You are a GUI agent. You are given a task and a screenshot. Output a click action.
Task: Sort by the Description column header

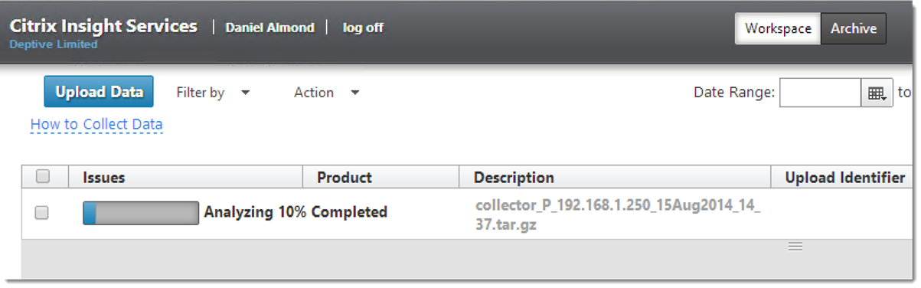click(514, 177)
